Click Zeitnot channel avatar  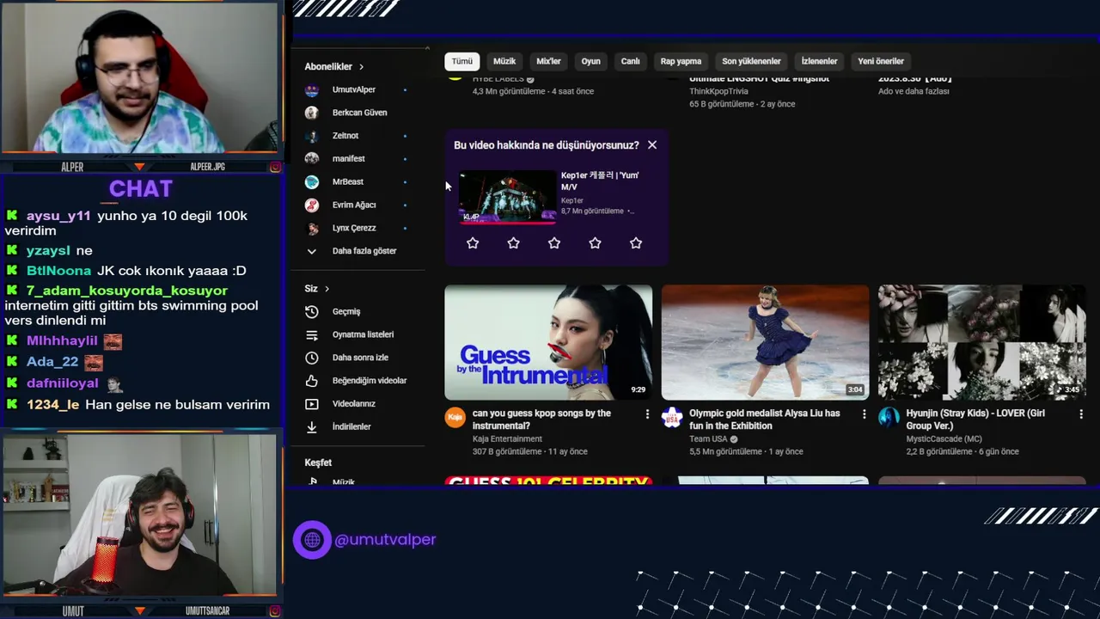coord(312,136)
